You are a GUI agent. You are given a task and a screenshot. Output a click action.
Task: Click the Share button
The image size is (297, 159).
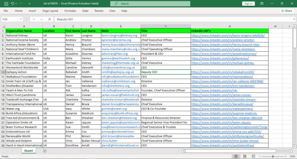coord(287,11)
